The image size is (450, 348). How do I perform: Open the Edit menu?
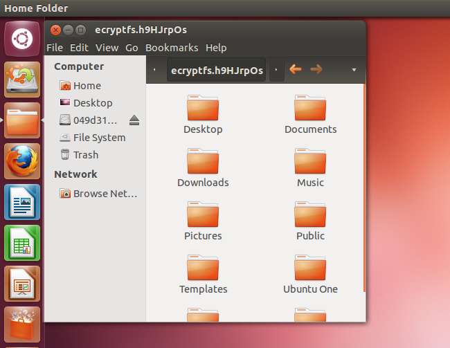coord(79,48)
